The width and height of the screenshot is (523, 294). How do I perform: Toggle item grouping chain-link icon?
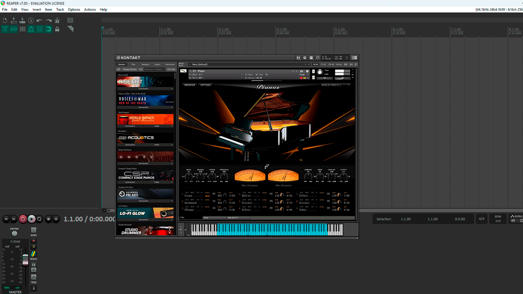(14, 29)
